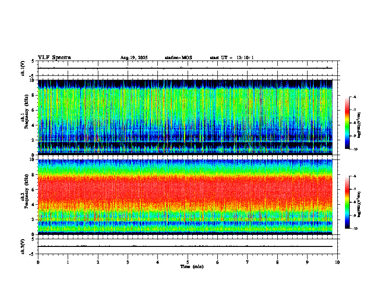This screenshot has height=294, width=380.
Task: Click the 'Time (min)' x-axis label
Action: tap(192, 267)
